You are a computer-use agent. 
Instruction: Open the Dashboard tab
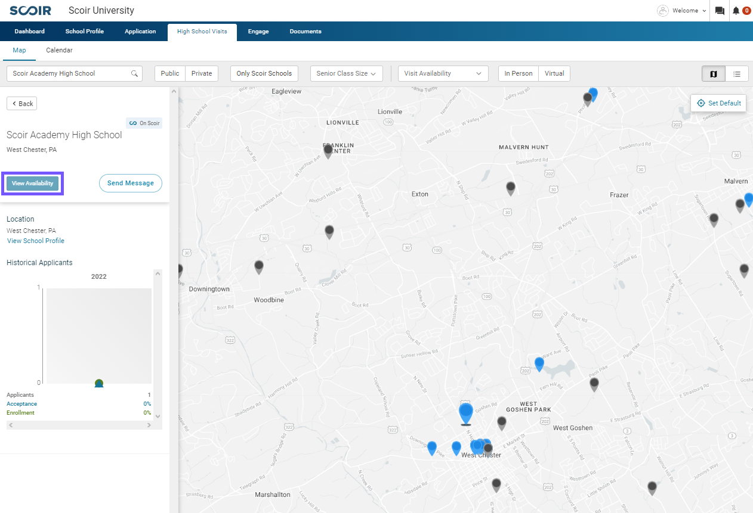(30, 32)
